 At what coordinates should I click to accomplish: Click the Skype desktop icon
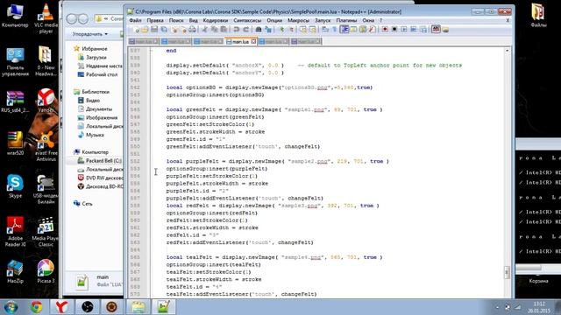15,185
